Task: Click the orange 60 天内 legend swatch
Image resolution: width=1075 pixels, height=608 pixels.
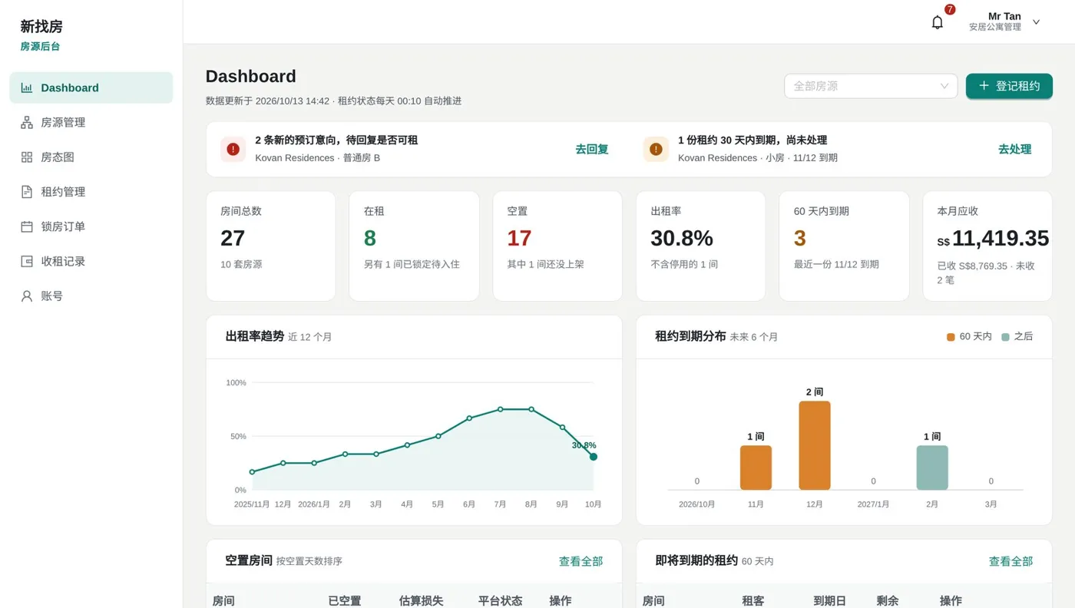Action: point(951,336)
